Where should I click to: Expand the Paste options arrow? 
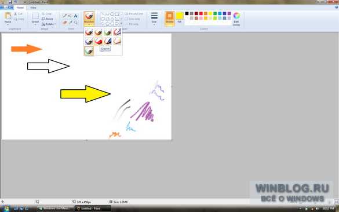tap(8, 24)
